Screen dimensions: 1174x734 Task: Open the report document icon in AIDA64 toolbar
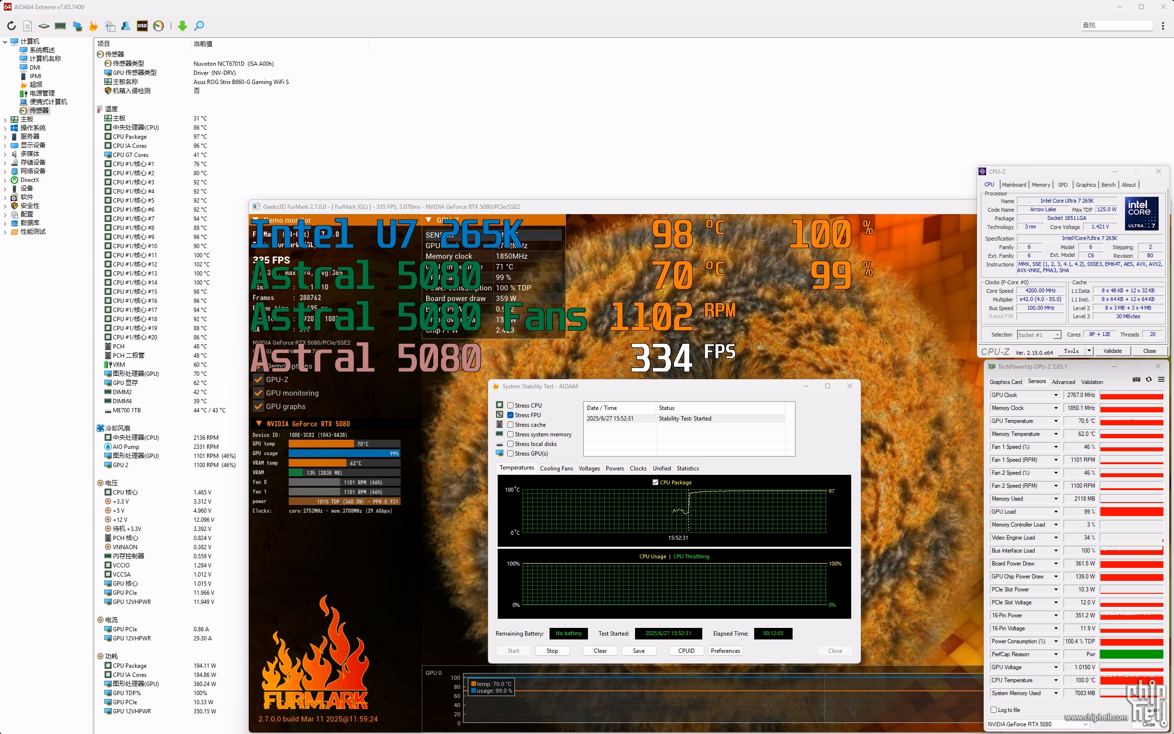pos(28,26)
